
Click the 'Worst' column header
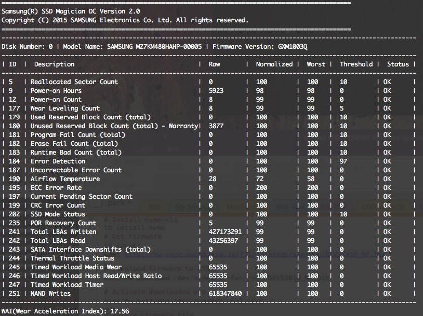tap(316, 64)
